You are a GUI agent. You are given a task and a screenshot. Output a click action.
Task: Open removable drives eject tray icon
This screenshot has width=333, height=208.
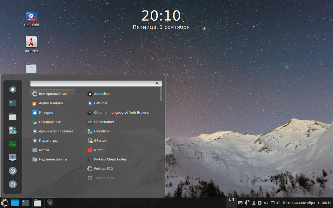pos(259,203)
